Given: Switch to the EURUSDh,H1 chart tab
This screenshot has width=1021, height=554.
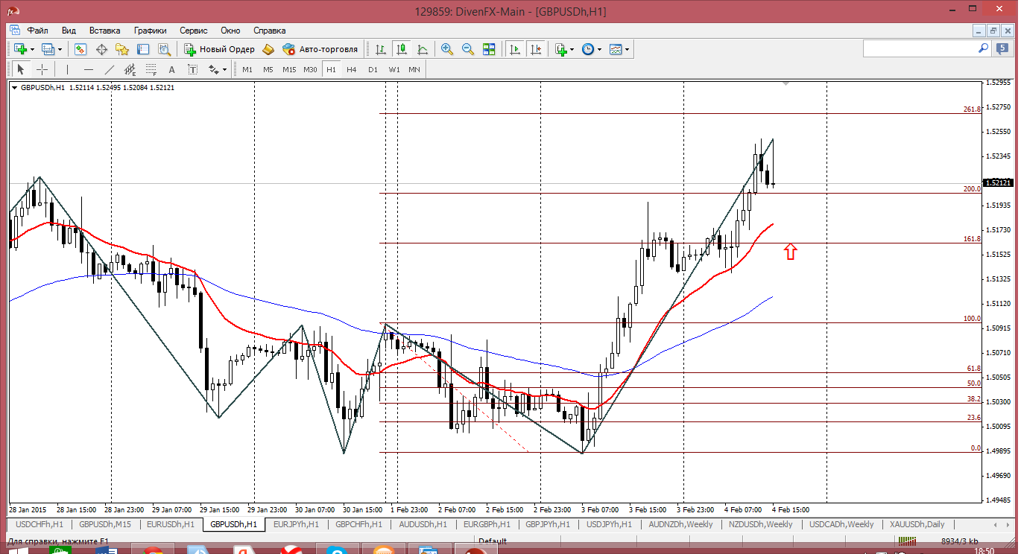Looking at the screenshot, I should (x=171, y=524).
